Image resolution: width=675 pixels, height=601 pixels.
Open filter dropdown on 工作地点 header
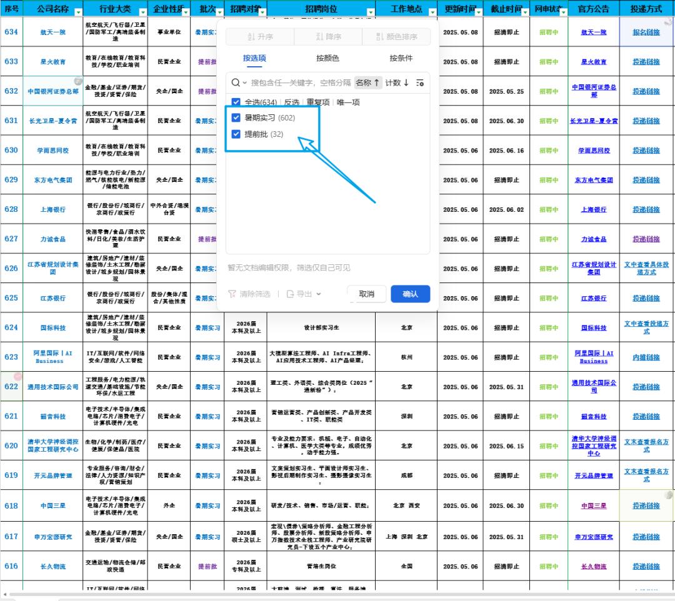[432, 12]
